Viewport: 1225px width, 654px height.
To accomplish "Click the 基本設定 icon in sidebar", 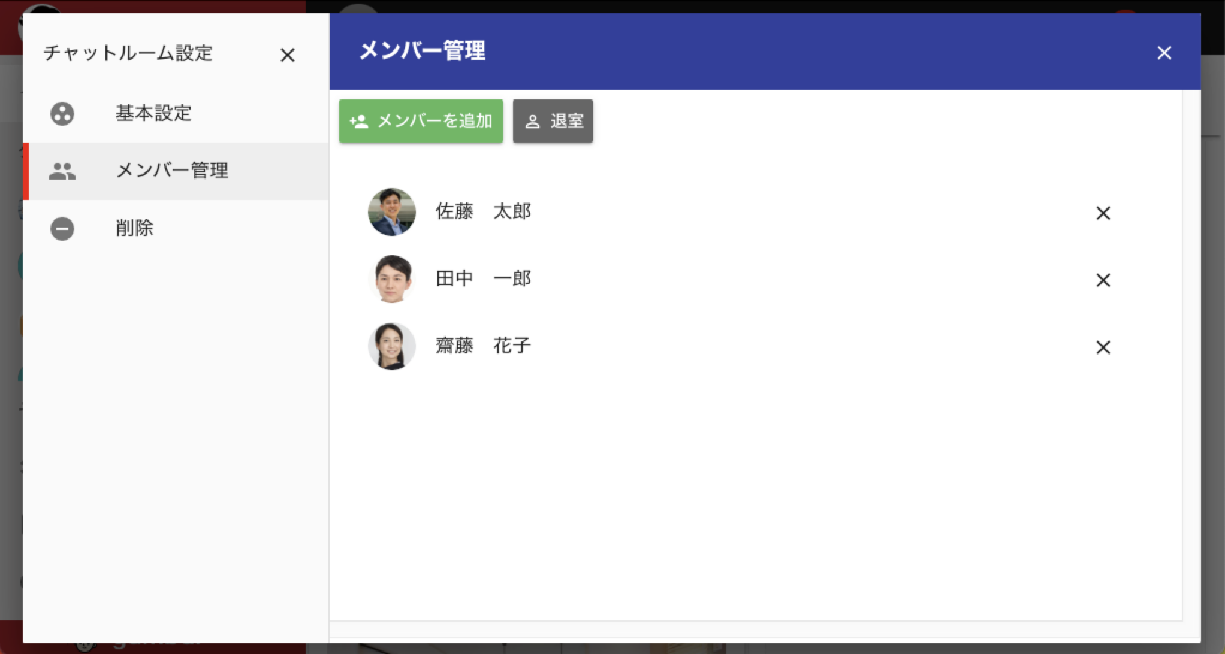I will 62,113.
